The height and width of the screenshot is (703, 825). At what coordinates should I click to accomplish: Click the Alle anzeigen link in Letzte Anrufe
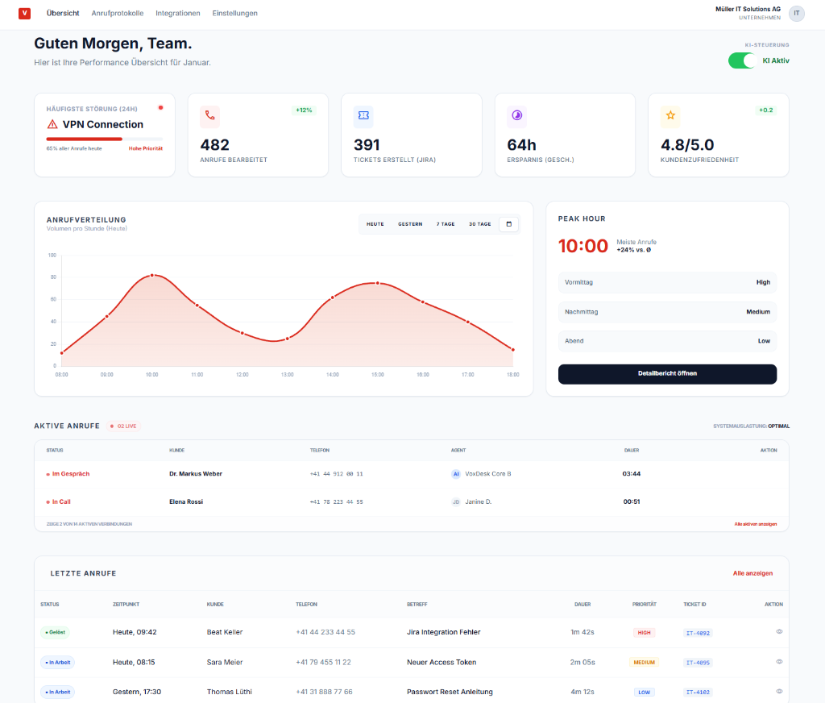pyautogui.click(x=752, y=573)
